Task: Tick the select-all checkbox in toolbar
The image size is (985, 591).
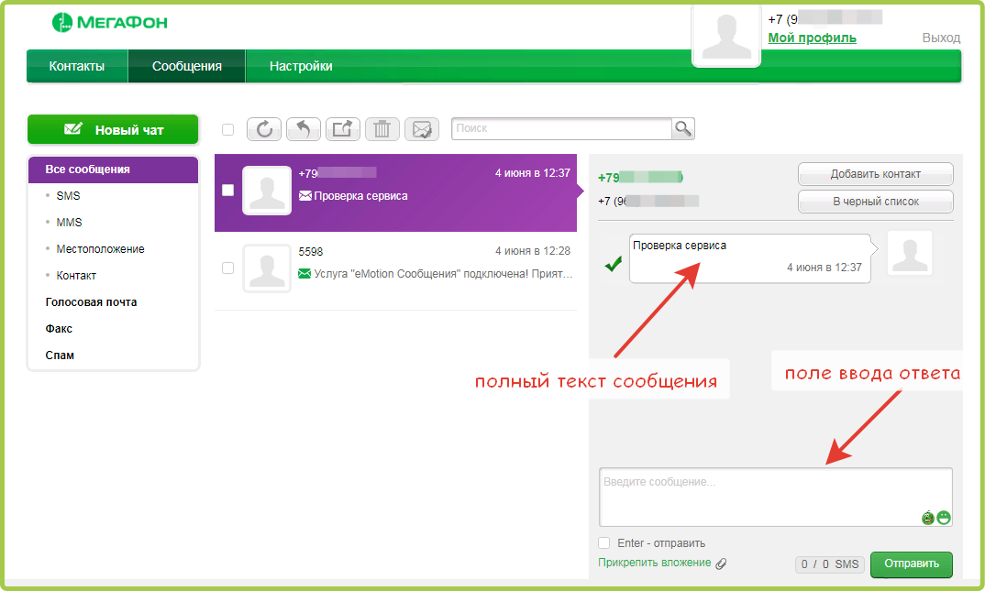Action: pos(228,129)
